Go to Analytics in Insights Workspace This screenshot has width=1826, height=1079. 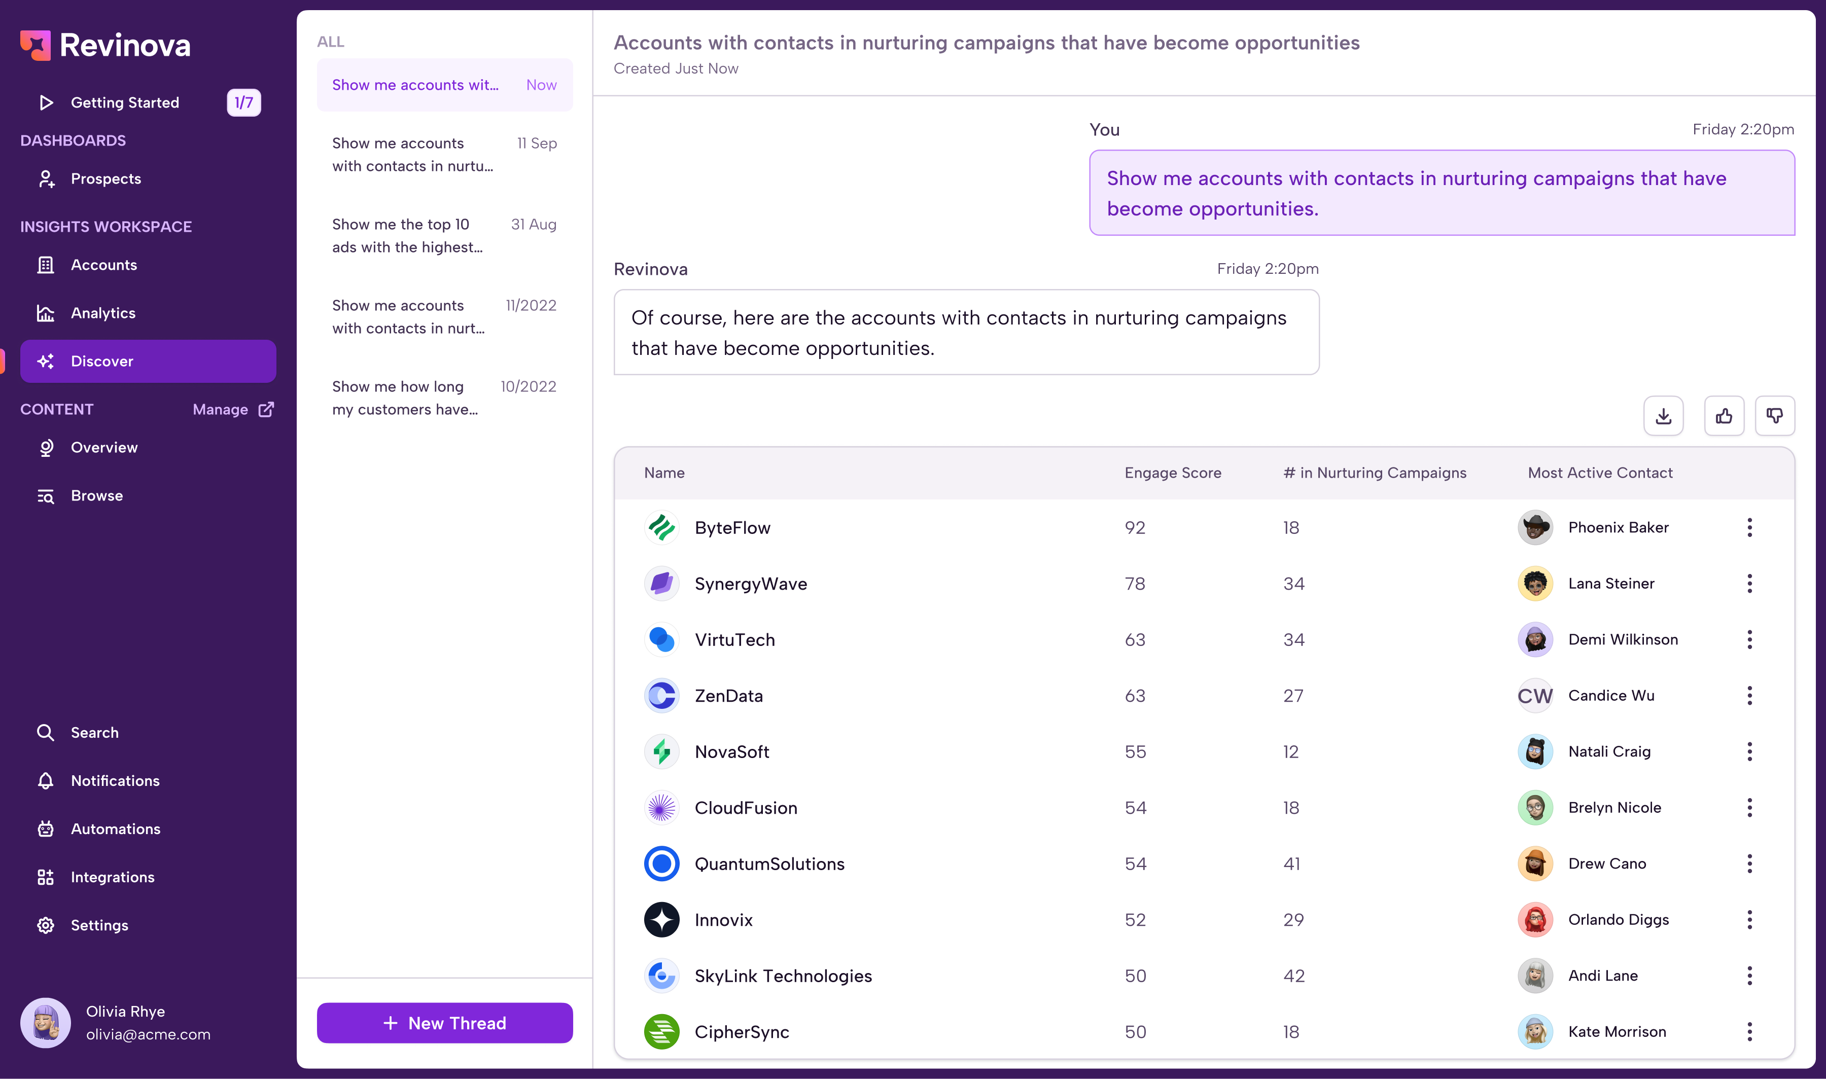point(103,313)
